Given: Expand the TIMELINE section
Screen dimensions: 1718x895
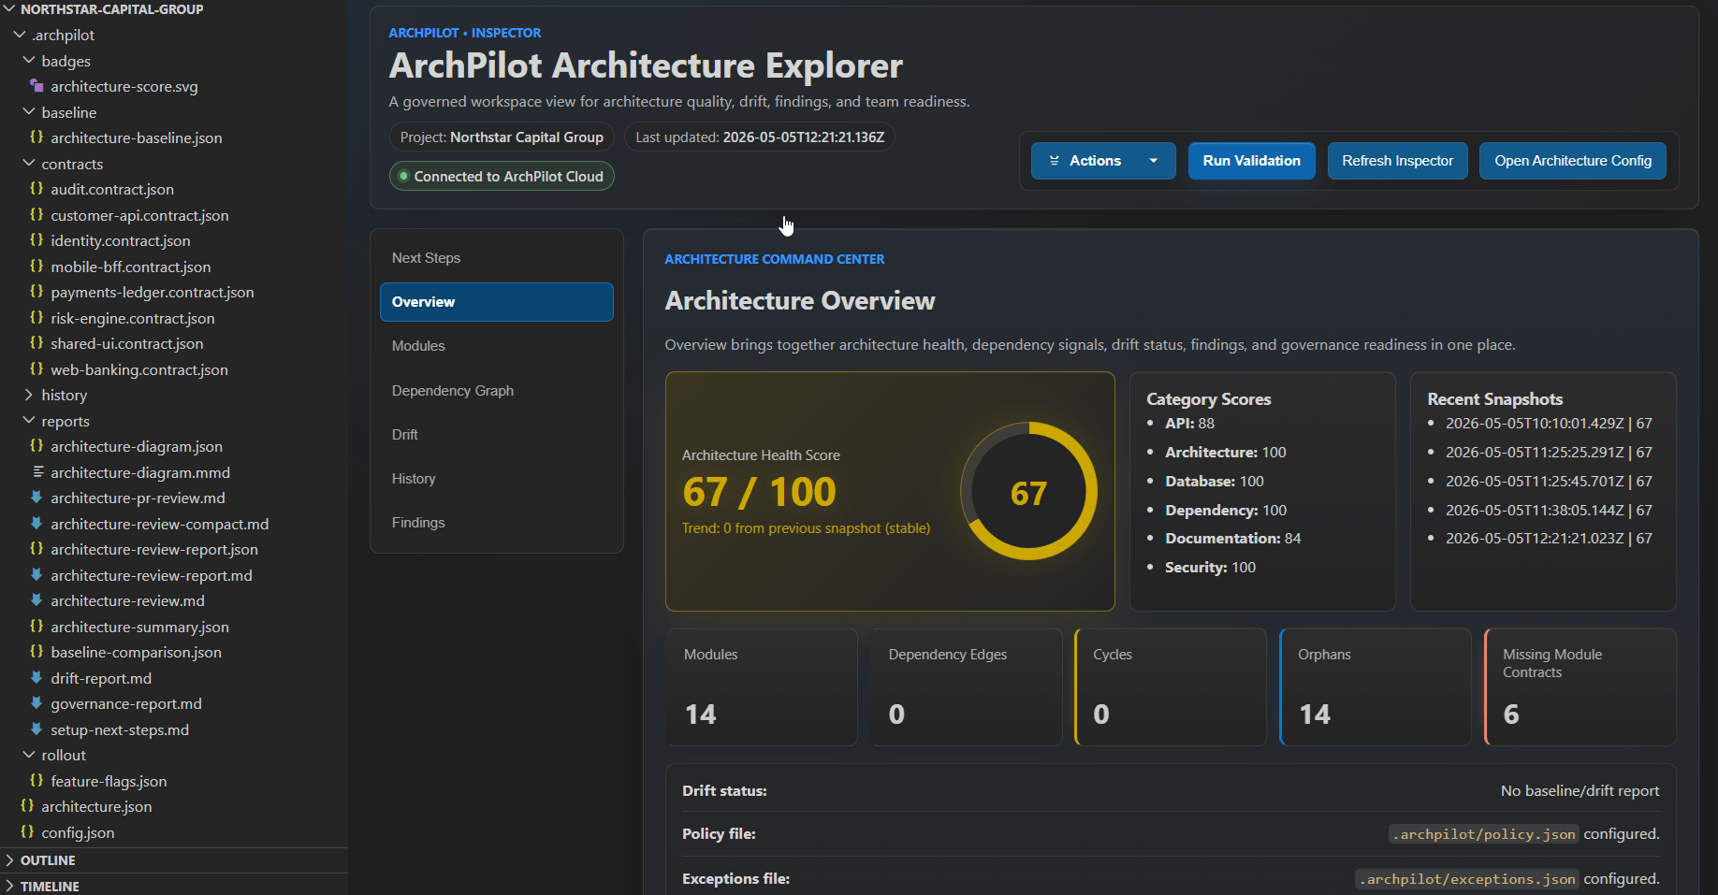Looking at the screenshot, I should point(9,886).
